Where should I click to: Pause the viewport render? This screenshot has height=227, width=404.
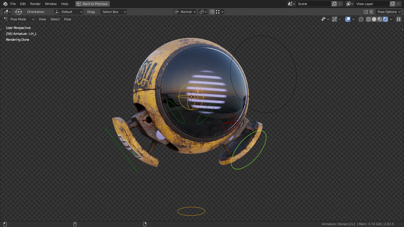[x=399, y=19]
